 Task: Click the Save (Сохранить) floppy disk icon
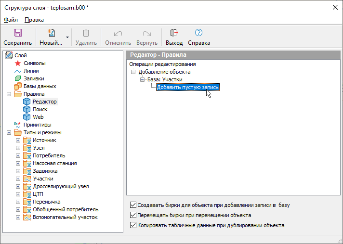tap(18, 33)
